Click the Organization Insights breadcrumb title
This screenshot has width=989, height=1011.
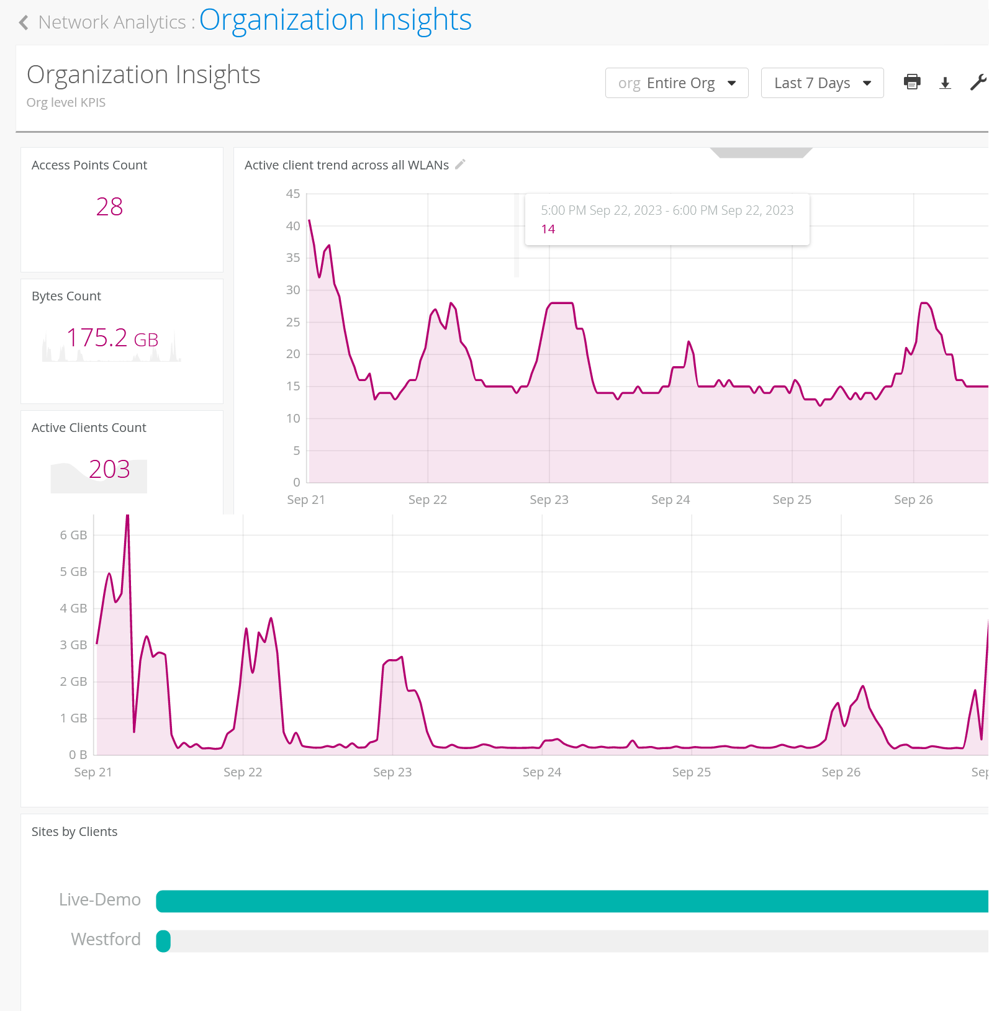pos(335,20)
